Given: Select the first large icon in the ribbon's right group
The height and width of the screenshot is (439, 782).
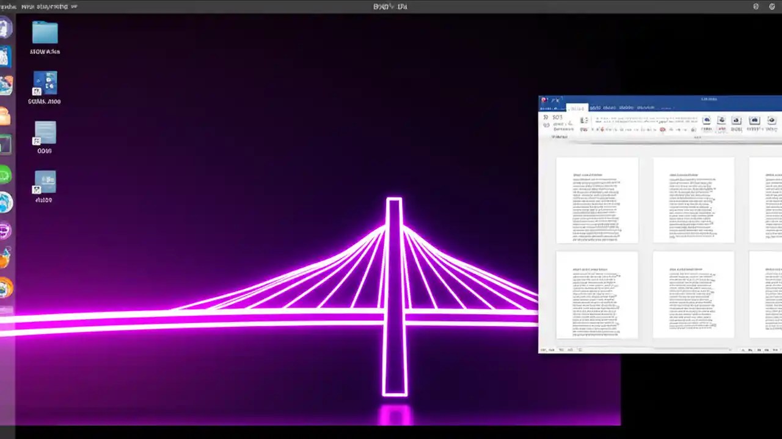Looking at the screenshot, I should click(x=706, y=120).
